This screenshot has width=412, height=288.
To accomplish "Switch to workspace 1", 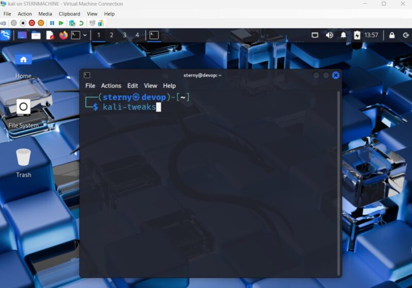I will (99, 35).
